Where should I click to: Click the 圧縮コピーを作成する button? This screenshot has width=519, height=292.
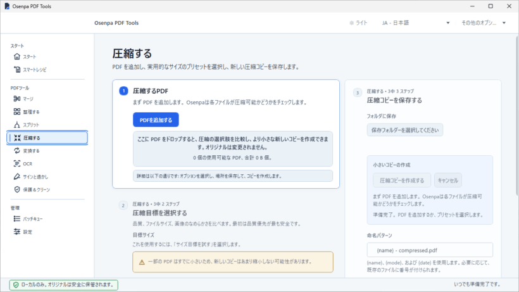[x=402, y=181]
